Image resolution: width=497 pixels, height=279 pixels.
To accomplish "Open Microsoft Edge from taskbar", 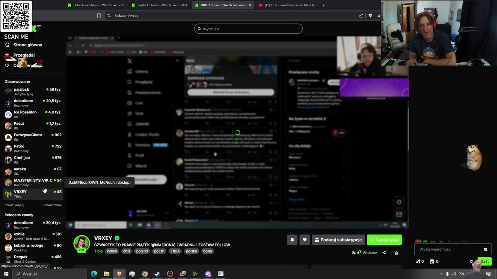I will coord(94,274).
